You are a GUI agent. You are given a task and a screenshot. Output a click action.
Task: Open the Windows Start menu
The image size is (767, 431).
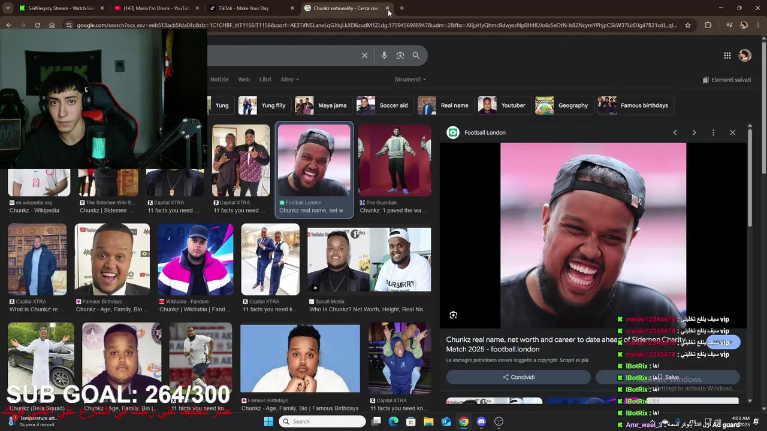pos(268,421)
